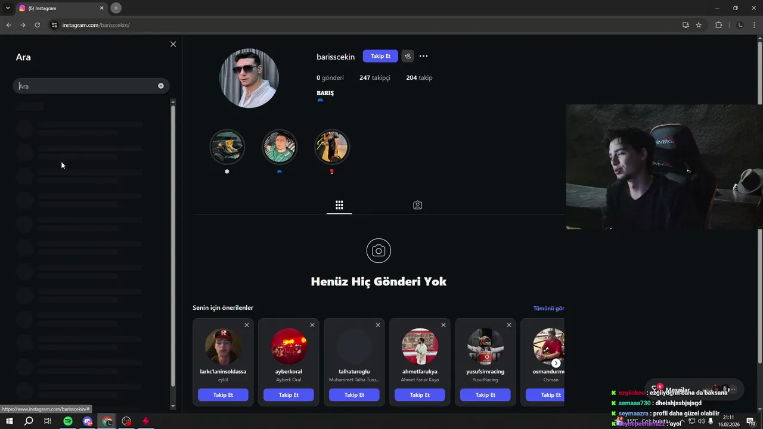The width and height of the screenshot is (763, 429).
Task: Open the volume control in system tray
Action: (x=702, y=421)
